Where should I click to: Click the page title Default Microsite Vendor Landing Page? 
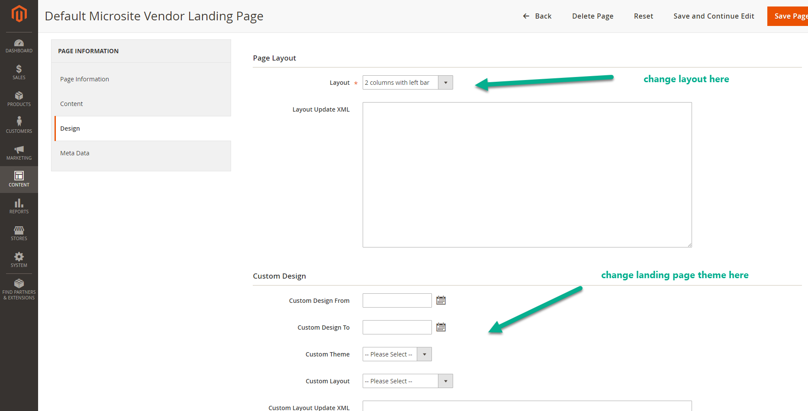click(154, 16)
